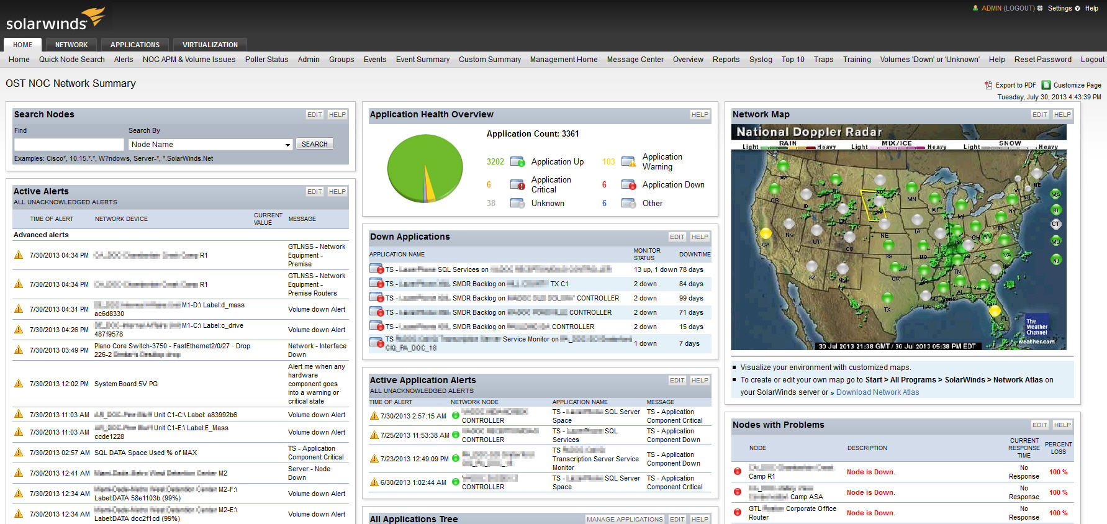Open Message Center
This screenshot has height=524, width=1107.
coord(635,60)
